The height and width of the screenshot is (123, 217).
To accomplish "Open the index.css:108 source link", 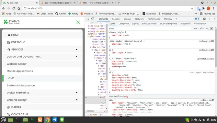I will pos(207,50).
